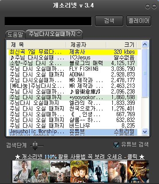Screen dimensions: 159x184
Task: Open the poster with two smiling women
Action: pos(79,171)
